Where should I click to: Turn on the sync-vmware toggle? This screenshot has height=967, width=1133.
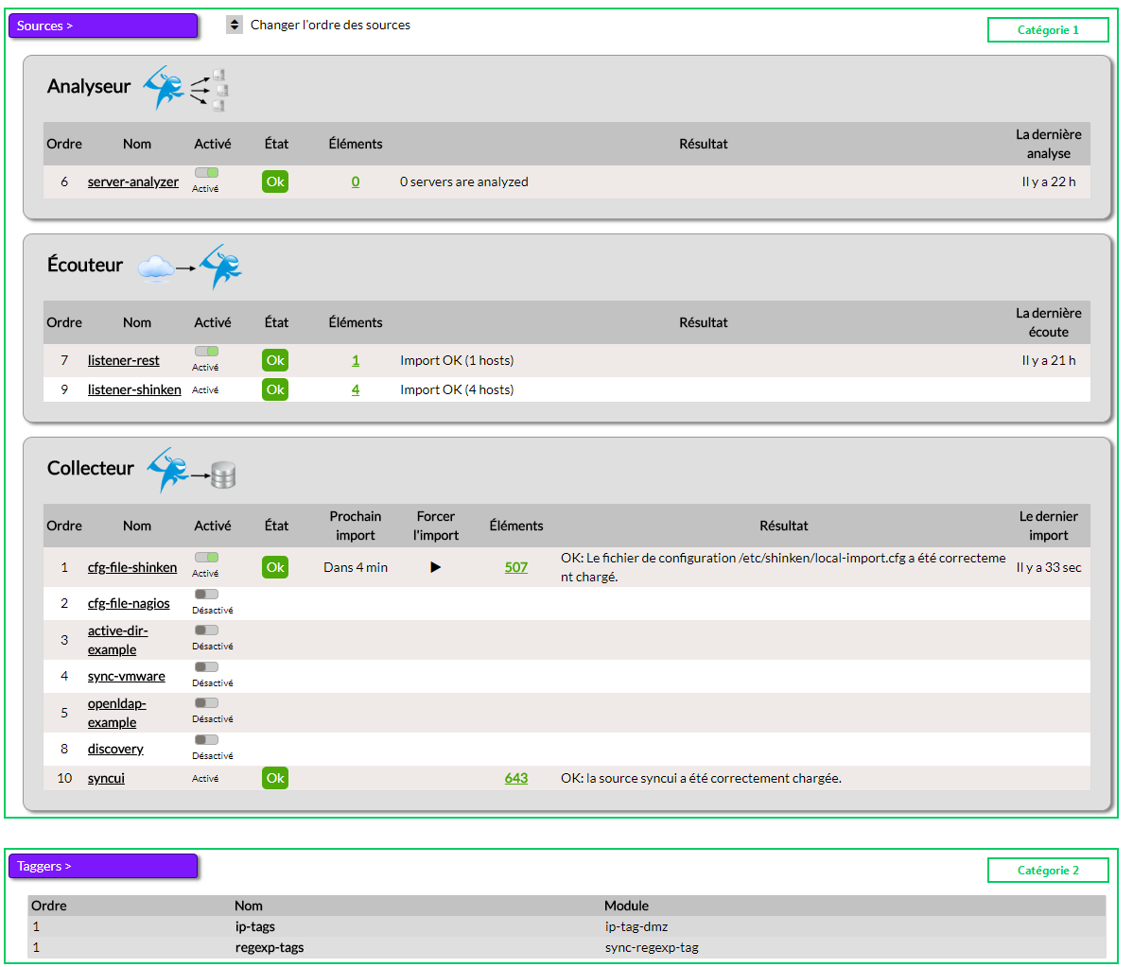point(206,667)
